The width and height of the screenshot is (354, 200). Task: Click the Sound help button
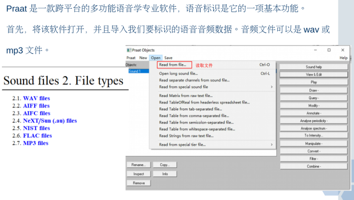[x=314, y=67]
